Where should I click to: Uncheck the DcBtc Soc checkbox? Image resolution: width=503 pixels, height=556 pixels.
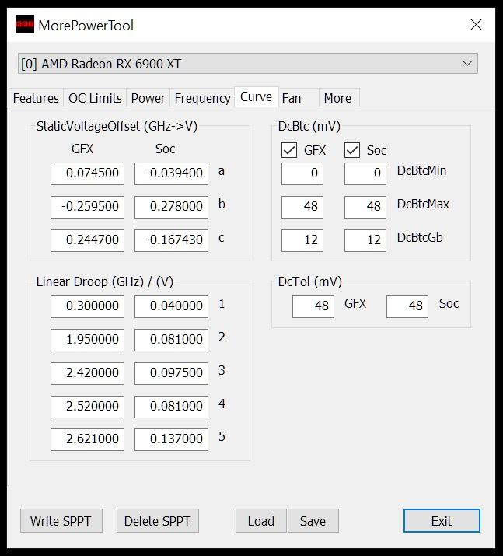pos(352,150)
